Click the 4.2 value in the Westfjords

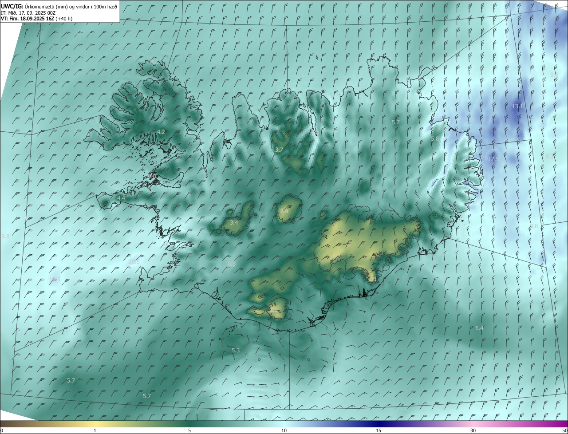click(161, 132)
